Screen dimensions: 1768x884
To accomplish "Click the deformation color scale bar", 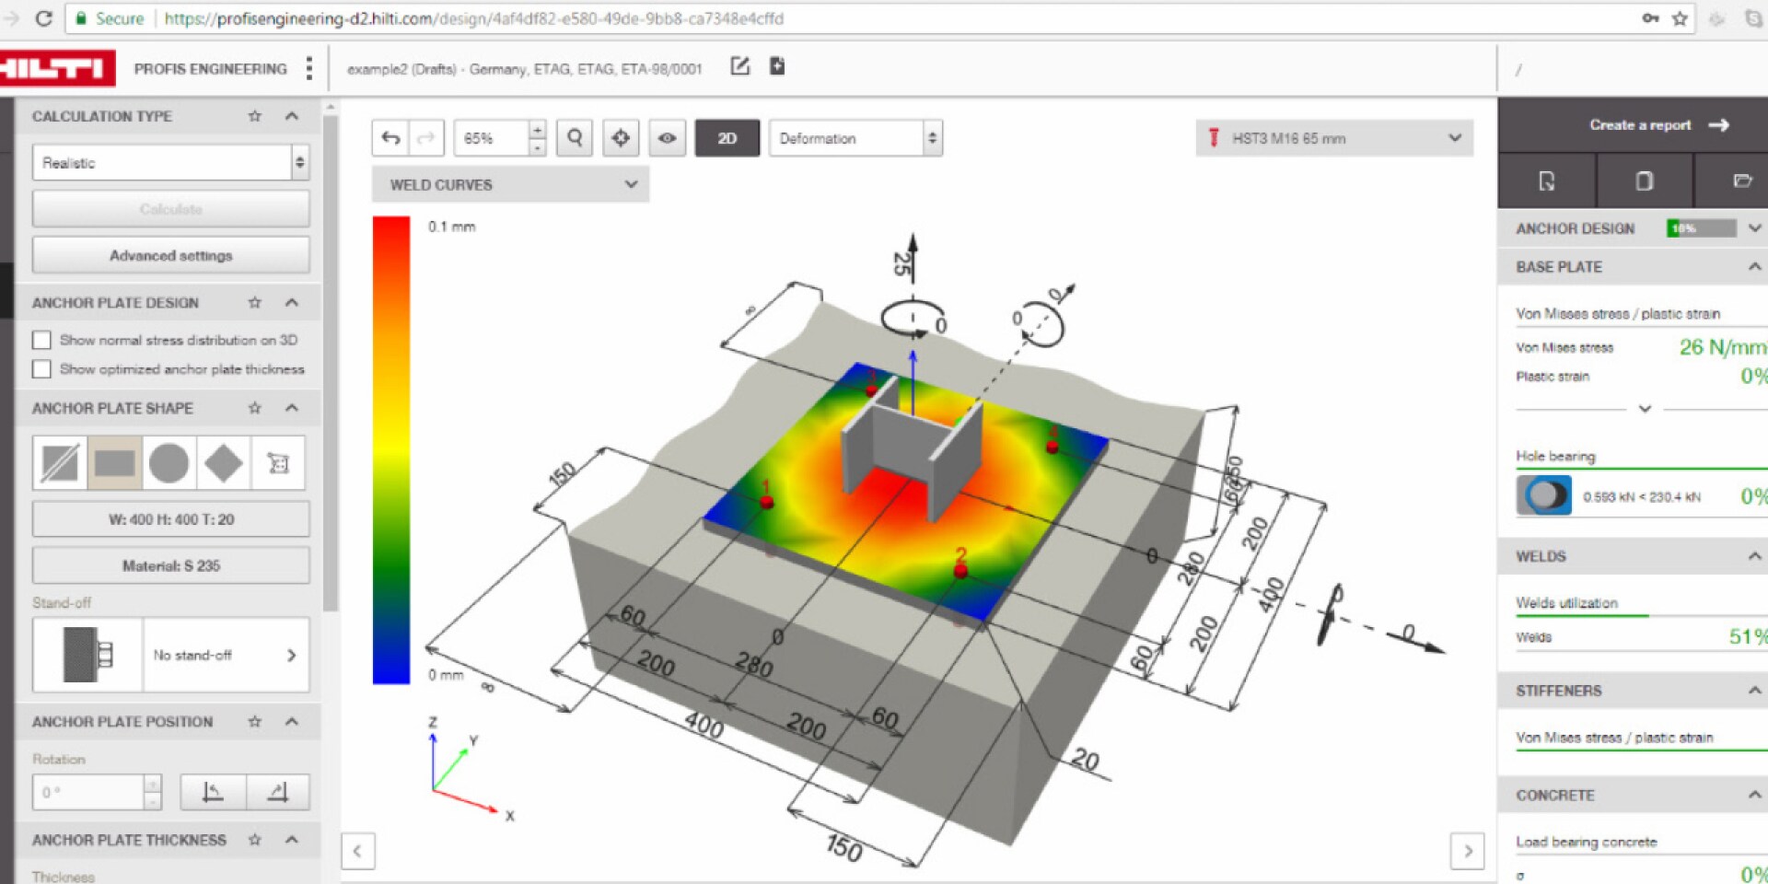I will tap(390, 450).
